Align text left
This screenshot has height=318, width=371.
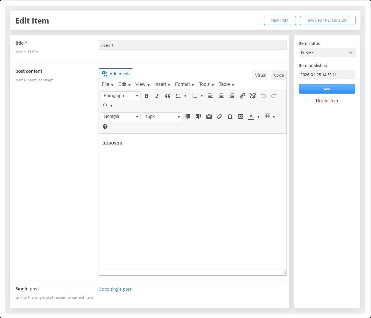pos(211,96)
